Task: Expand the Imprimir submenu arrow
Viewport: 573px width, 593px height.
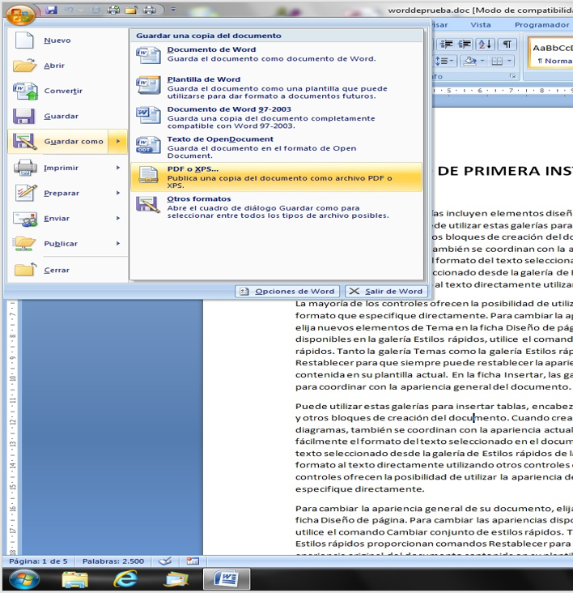Action: [118, 168]
